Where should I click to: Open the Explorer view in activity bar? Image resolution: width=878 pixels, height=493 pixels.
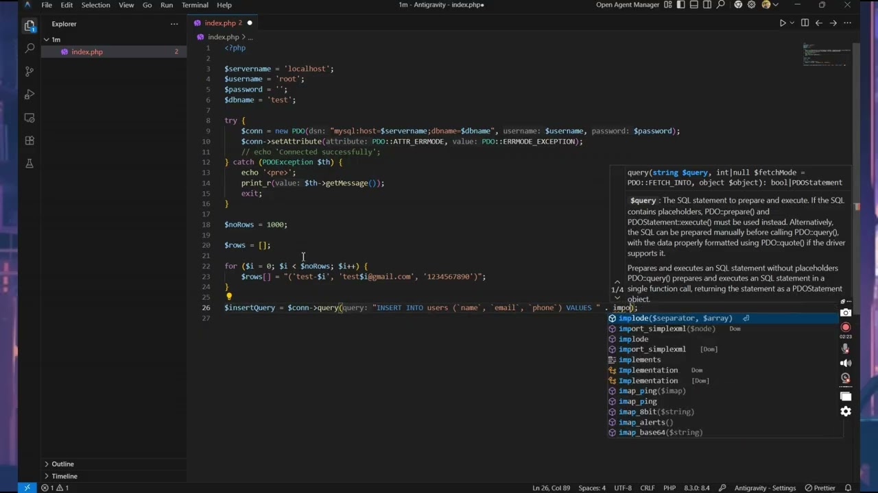point(29,26)
